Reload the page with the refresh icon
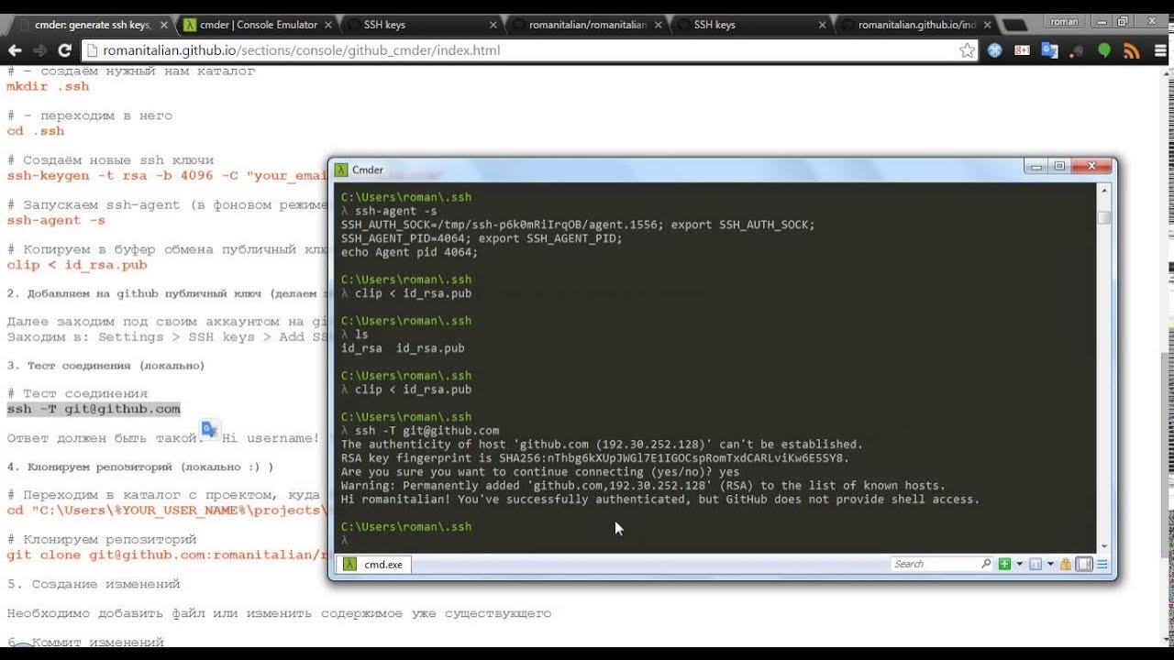Screen dimensions: 1174x660 [x=64, y=50]
